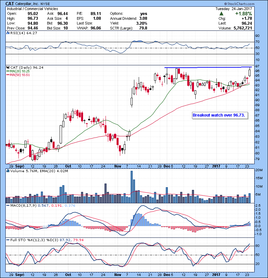The width and height of the screenshot is (268, 278).
Task: Click the Bid Size value 10
Action: pyautogui.click(x=65, y=28)
